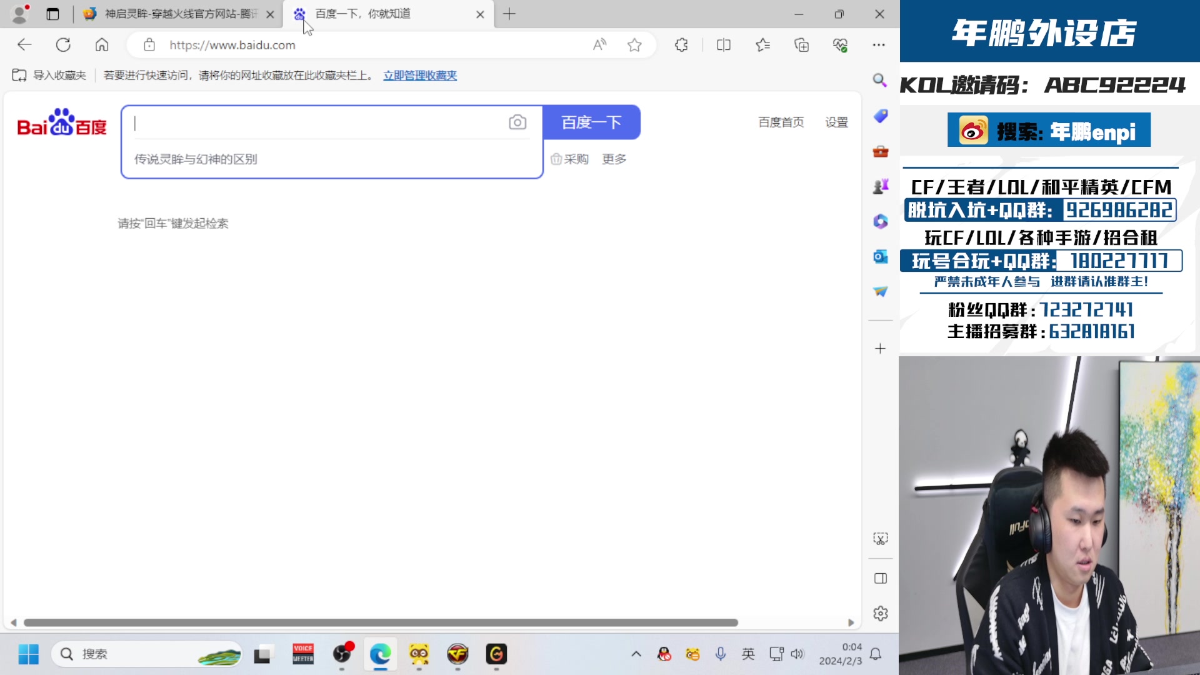Switch to the 神启灵眸 CrossFire tab

178,14
